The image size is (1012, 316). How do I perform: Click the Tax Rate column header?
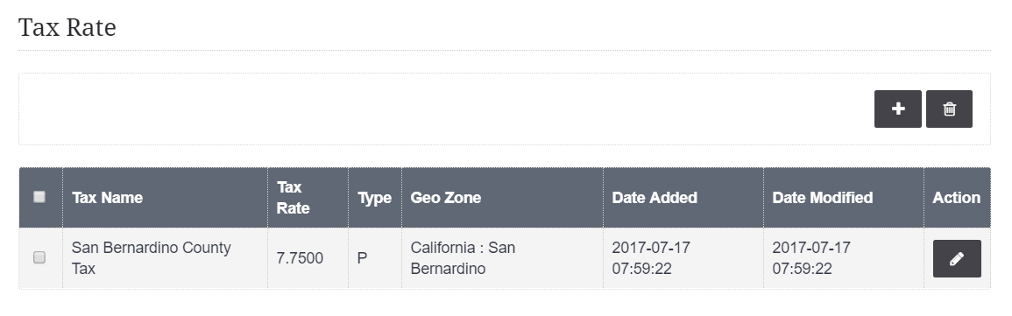(293, 197)
